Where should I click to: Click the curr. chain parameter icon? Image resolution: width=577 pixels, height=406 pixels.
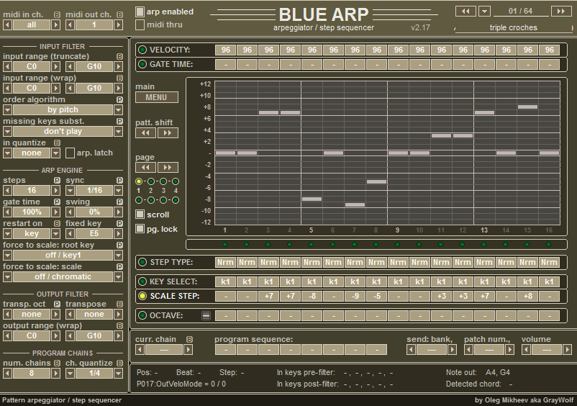(x=189, y=339)
